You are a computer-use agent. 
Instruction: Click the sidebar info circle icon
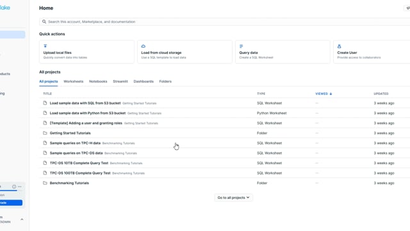click(14, 187)
